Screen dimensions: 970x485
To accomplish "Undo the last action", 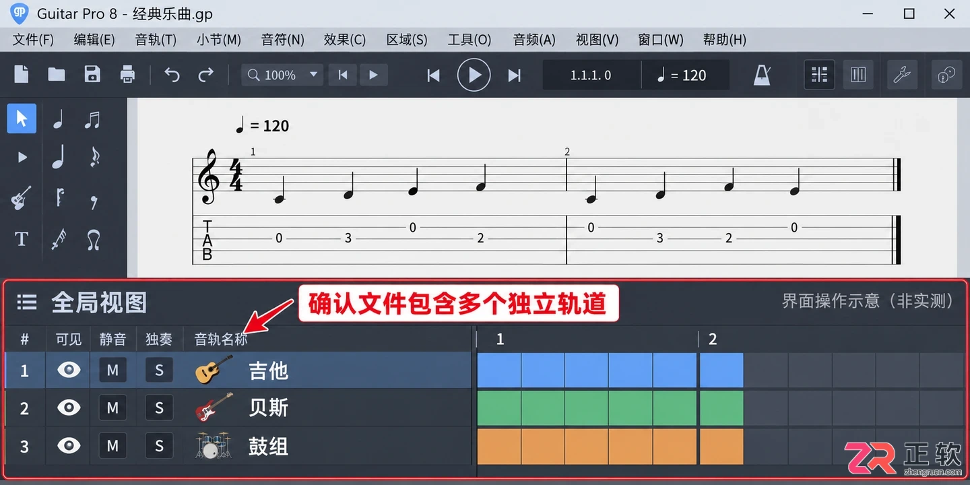I will (x=172, y=75).
